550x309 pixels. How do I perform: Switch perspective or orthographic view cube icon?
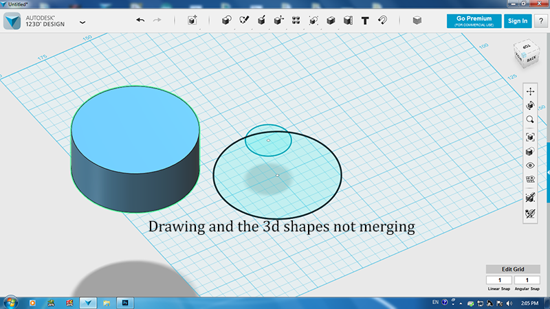tap(530, 151)
